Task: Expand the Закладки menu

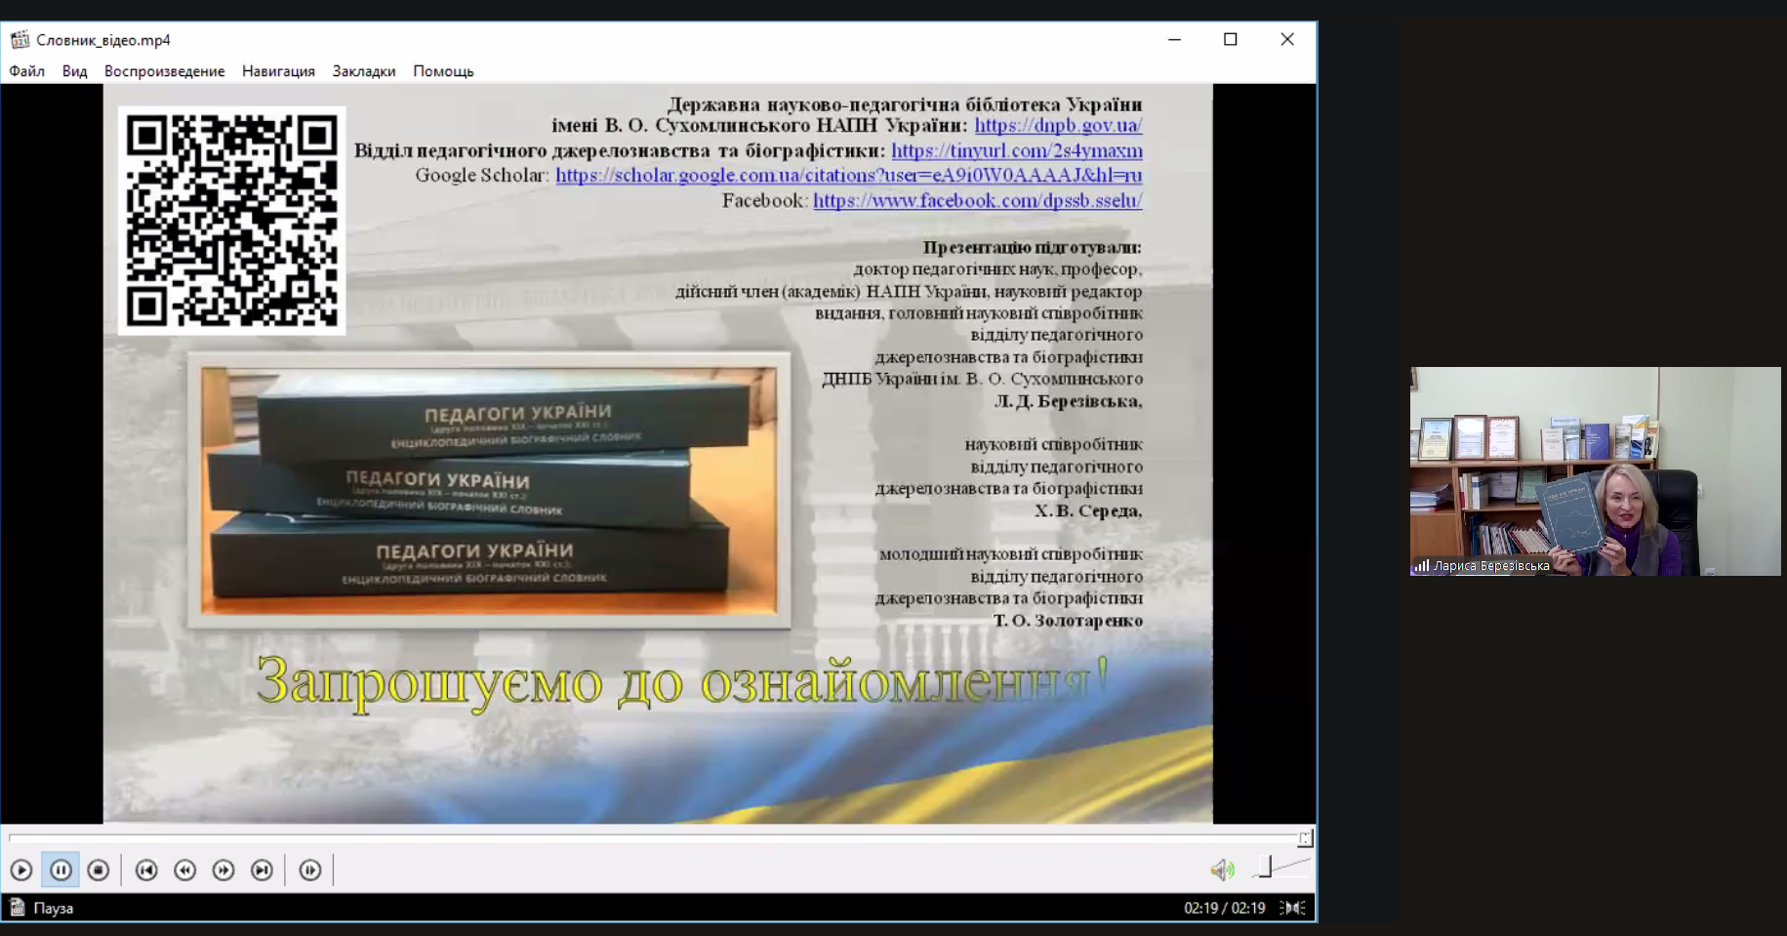Action: pos(364,71)
